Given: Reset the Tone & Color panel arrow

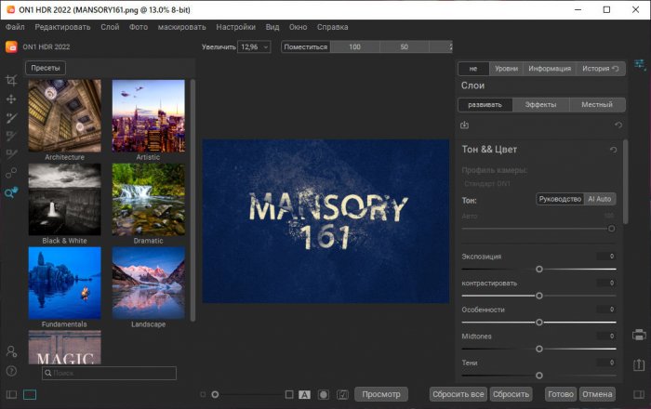Looking at the screenshot, I should click(613, 149).
